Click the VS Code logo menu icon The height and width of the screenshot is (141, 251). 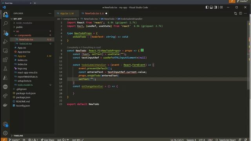4,7
